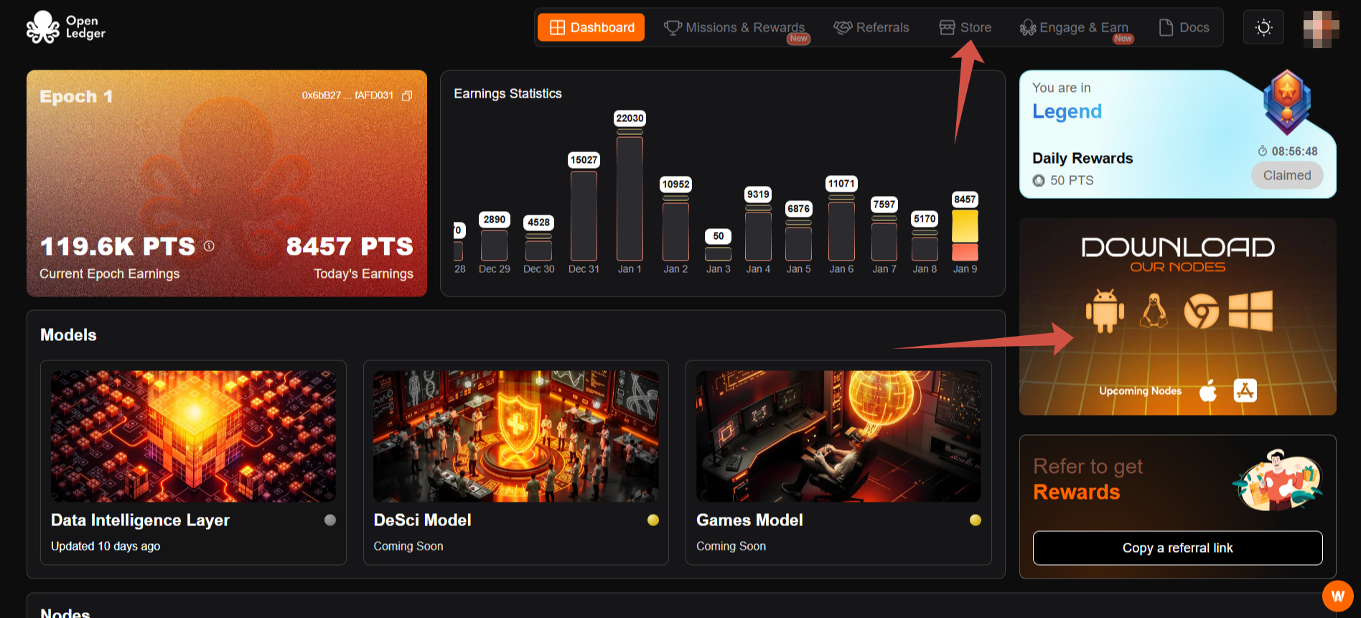Go to the Store tab
The height and width of the screenshot is (618, 1361).
(x=965, y=28)
